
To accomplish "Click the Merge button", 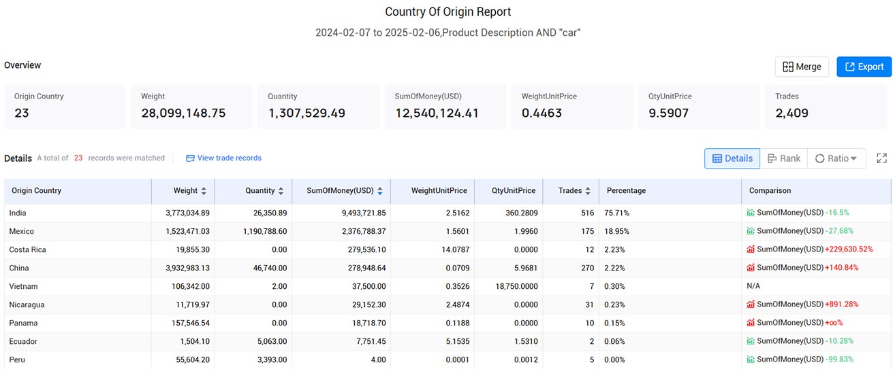I will 802,67.
